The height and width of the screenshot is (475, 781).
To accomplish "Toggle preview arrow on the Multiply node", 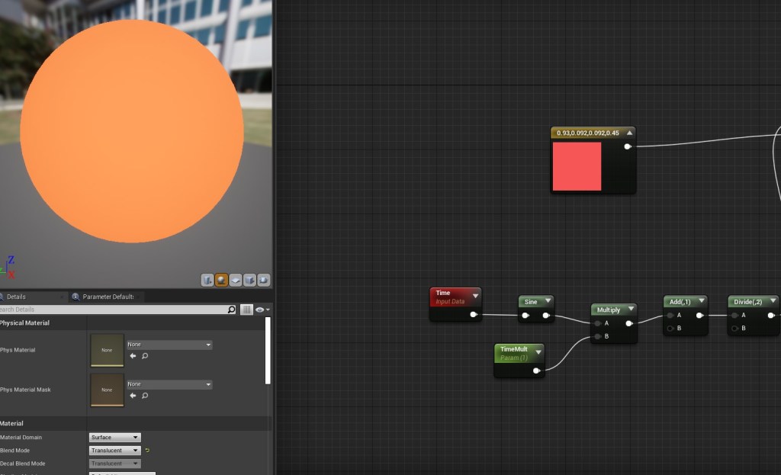I will pos(631,310).
